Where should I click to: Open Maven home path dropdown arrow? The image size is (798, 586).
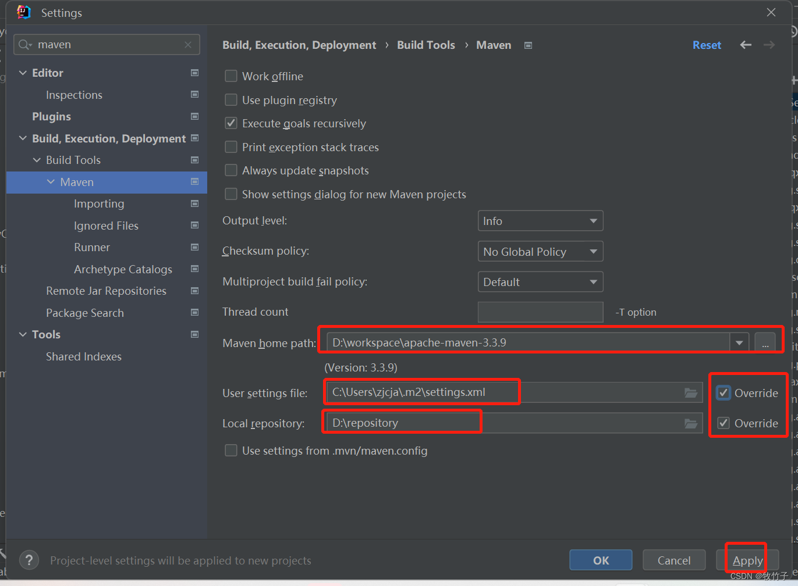[x=739, y=342]
